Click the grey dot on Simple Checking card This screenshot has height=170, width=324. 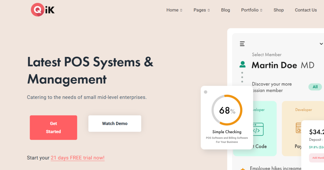[x=205, y=92]
